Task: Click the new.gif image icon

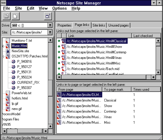Action: pyautogui.click(x=8, y=109)
